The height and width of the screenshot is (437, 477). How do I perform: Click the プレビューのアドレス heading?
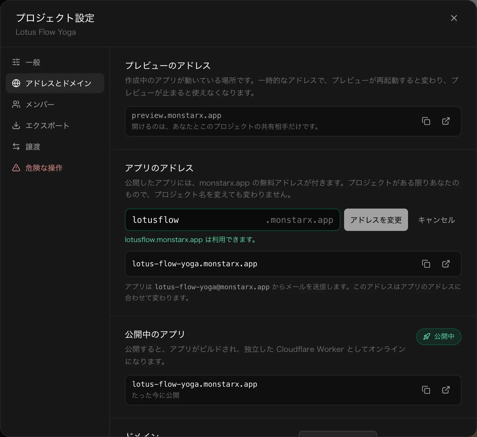(x=168, y=65)
